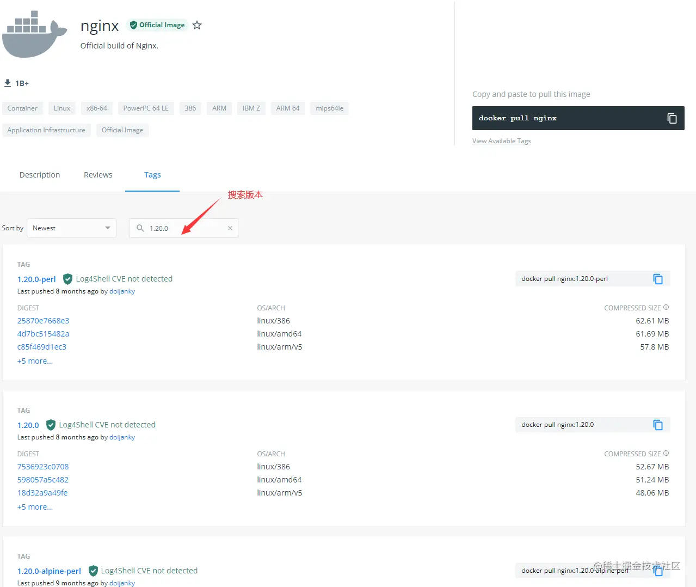Screen dimensions: 696x587
Task: Click info icon beside 1.20.0 compressed size
Action: click(x=666, y=454)
